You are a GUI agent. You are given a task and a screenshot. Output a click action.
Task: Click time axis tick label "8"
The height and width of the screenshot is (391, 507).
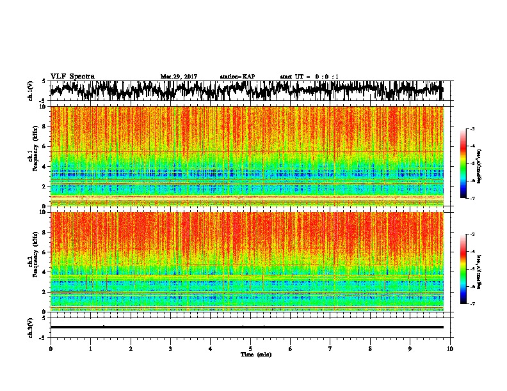[x=370, y=349]
